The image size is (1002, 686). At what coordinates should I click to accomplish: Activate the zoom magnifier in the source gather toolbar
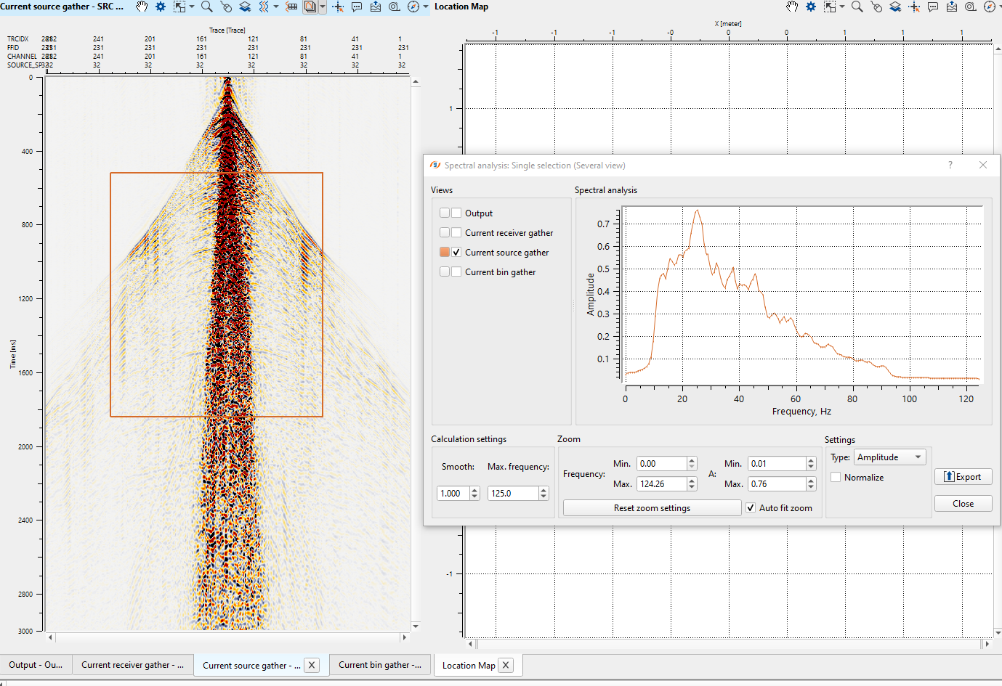click(207, 7)
